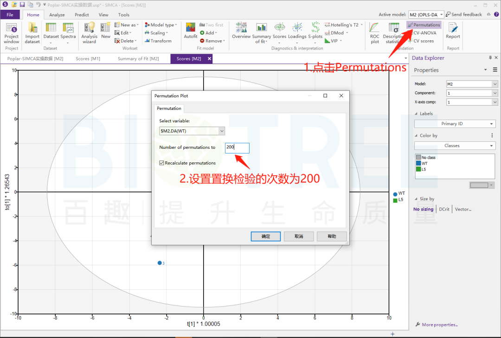The height and width of the screenshot is (338, 501).
Task: Open the ROC plot
Action: pos(374,32)
